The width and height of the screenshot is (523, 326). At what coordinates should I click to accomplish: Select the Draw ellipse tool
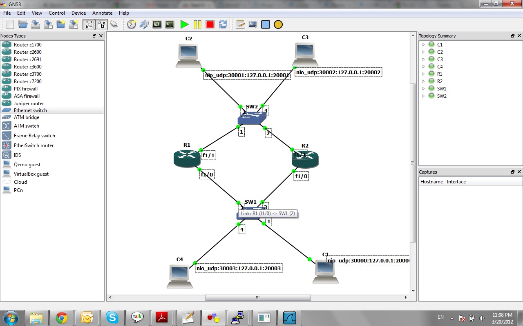[x=278, y=24]
